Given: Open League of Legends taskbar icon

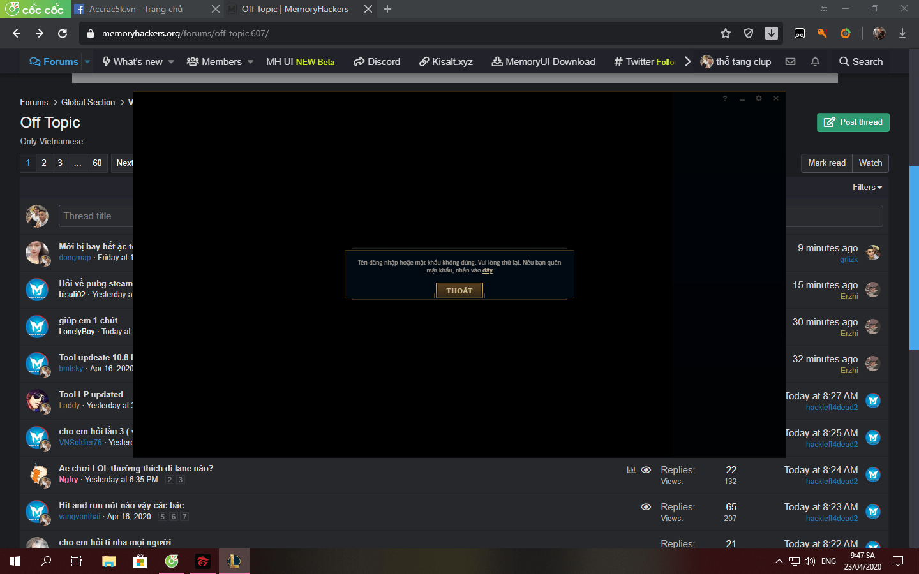Looking at the screenshot, I should pos(234,561).
